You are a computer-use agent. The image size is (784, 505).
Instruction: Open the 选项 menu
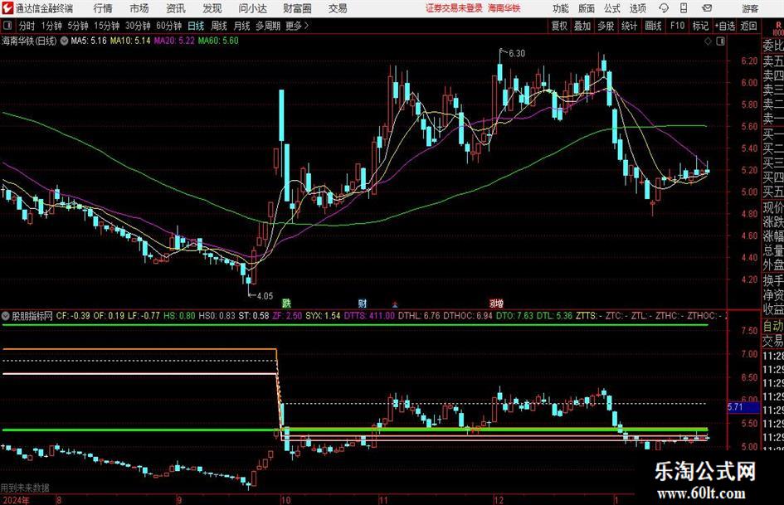click(x=637, y=8)
